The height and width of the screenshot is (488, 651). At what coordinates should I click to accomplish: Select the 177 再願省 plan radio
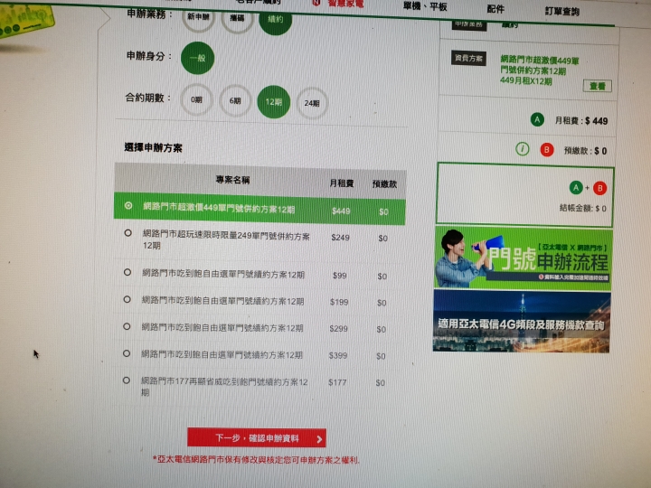[127, 380]
